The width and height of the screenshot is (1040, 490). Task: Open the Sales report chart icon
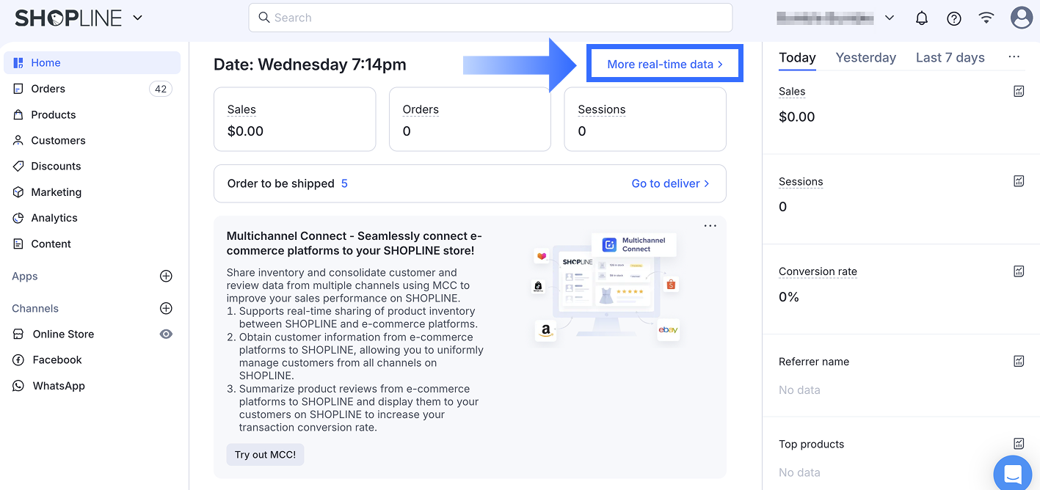(x=1019, y=91)
